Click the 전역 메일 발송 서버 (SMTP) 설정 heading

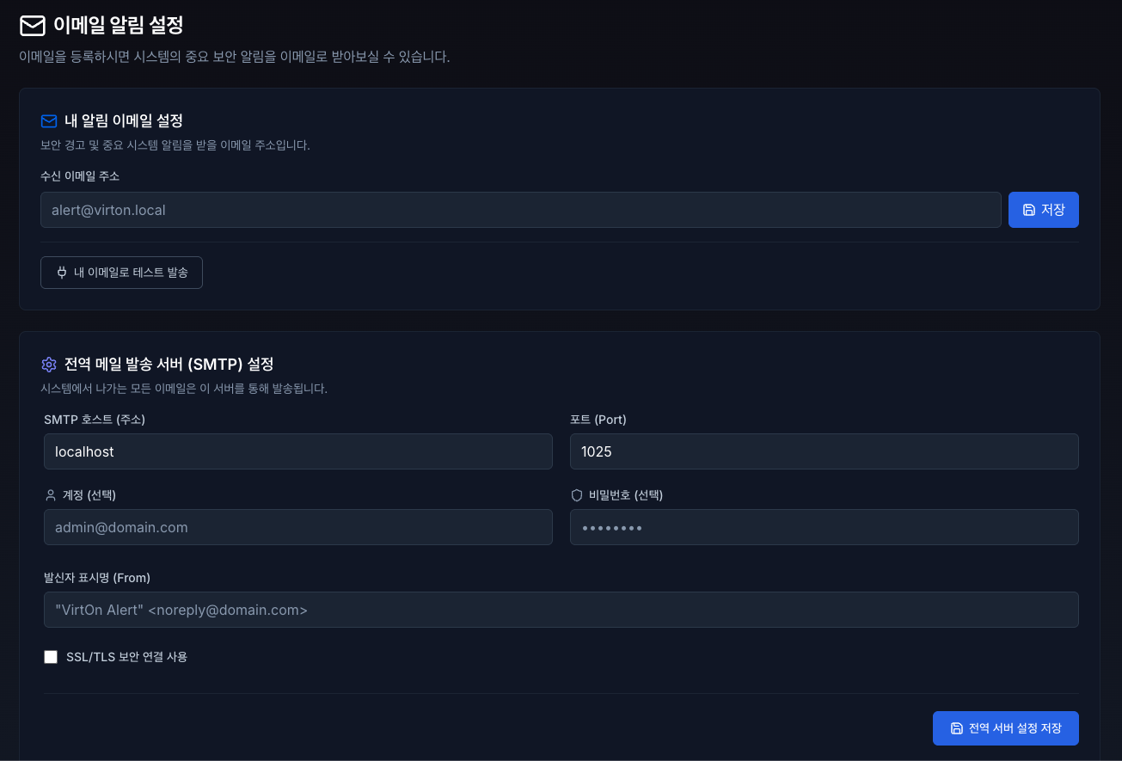click(169, 365)
